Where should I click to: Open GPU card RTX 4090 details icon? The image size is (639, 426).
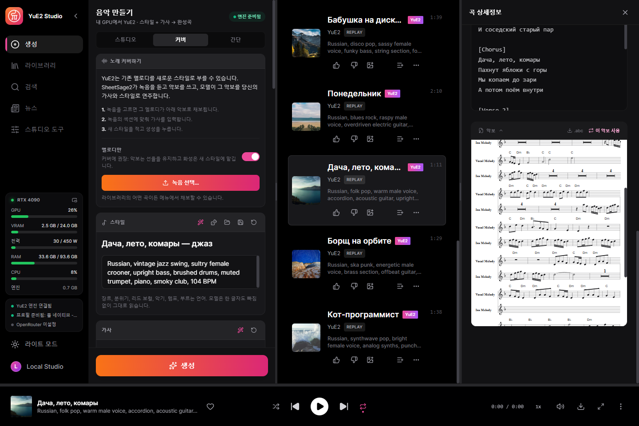tap(75, 200)
